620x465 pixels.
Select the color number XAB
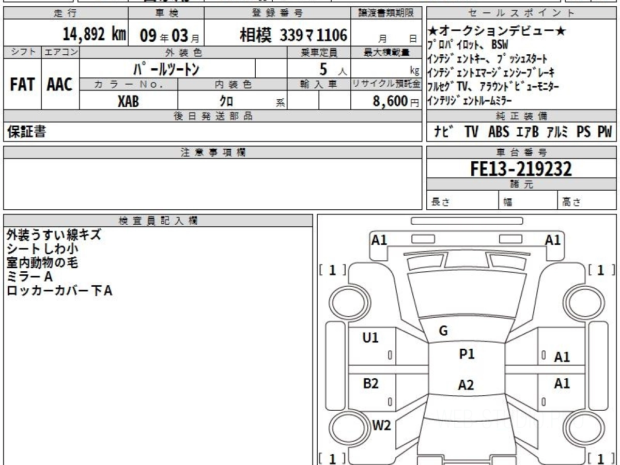[x=128, y=101]
